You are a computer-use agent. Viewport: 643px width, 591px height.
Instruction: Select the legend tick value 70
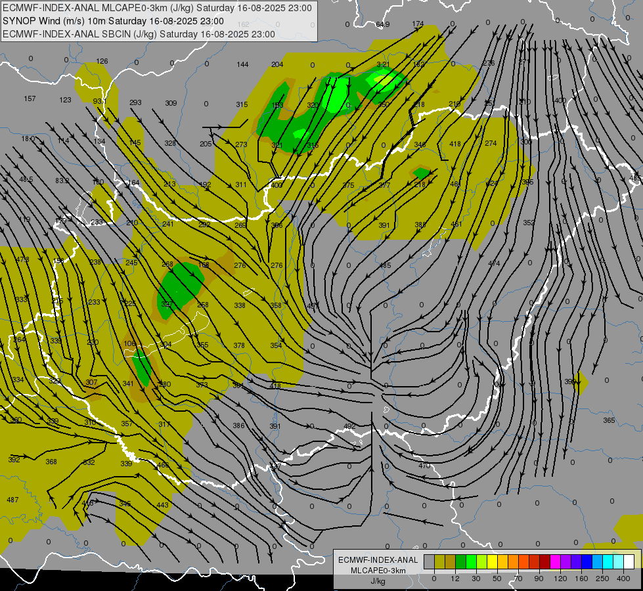[518, 579]
